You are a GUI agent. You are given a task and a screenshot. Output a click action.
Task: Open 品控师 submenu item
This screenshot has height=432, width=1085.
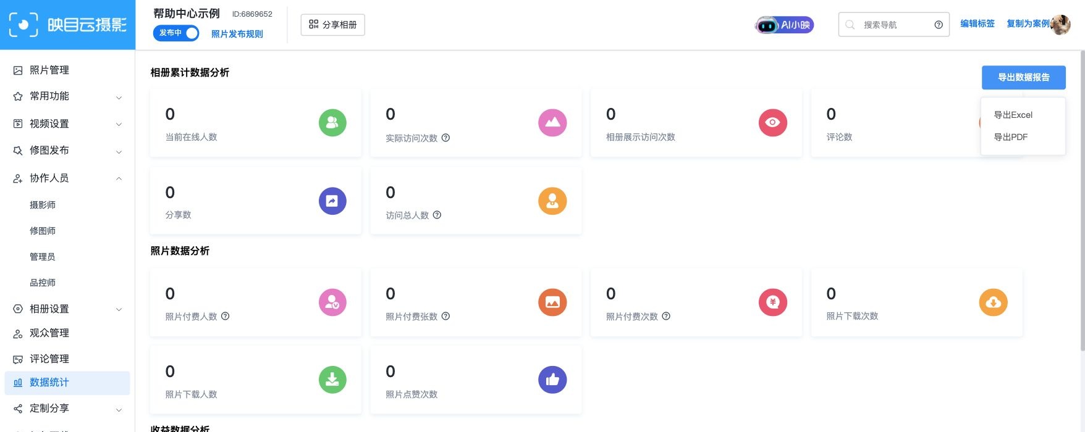43,283
